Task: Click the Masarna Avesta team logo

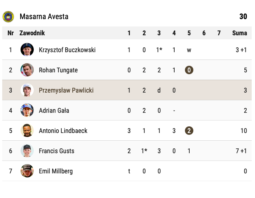Action: (x=8, y=17)
